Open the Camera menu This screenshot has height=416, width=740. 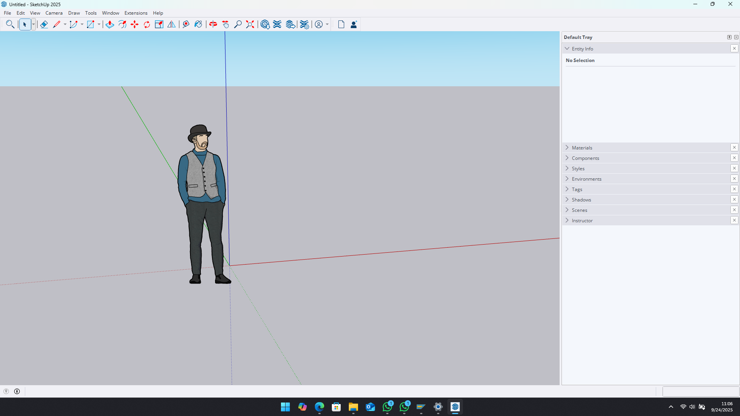54,13
